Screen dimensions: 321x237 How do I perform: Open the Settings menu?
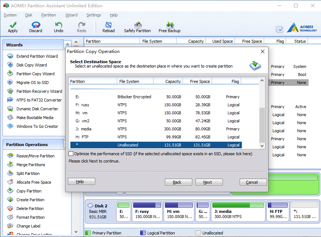93,15
